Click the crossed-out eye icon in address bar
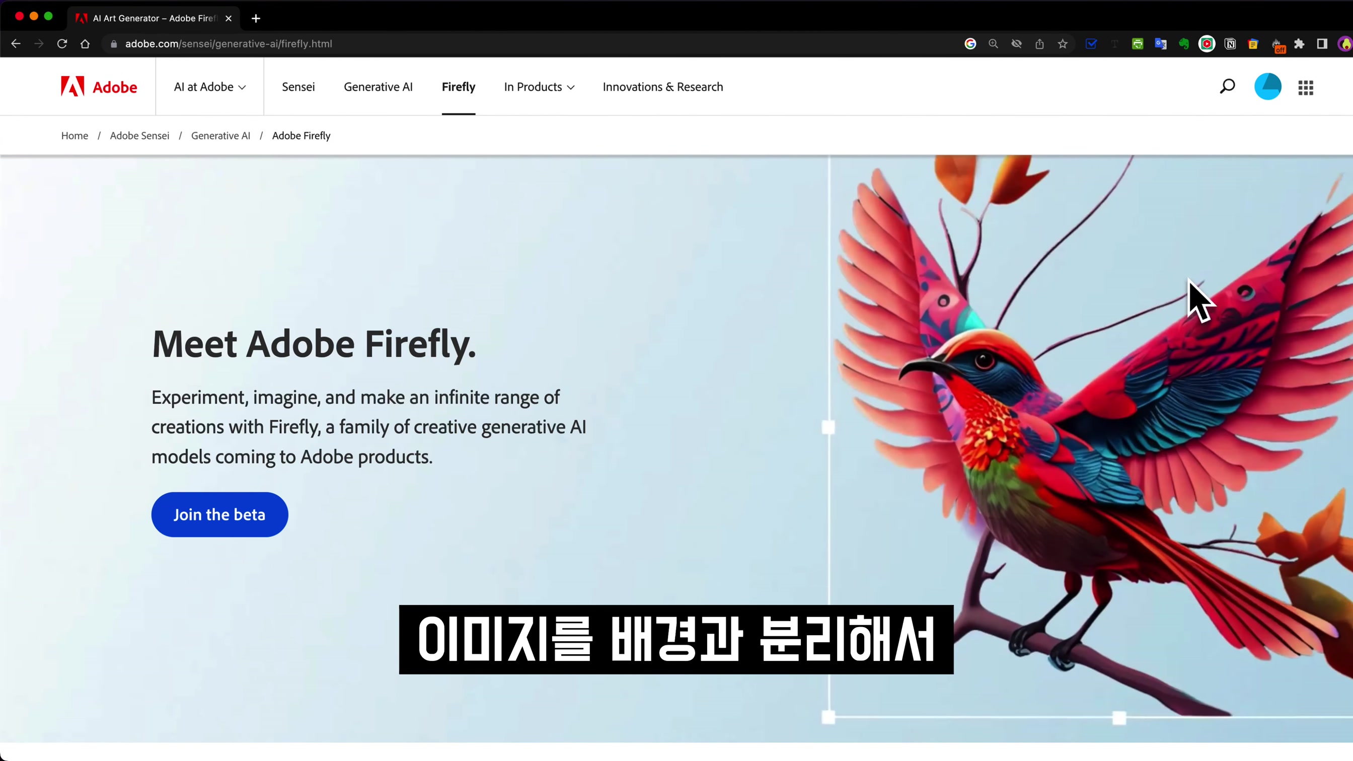 1016,44
